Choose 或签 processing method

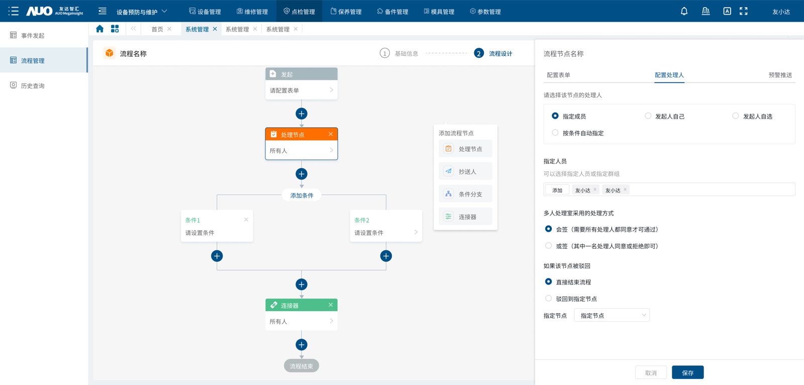[x=601, y=246]
